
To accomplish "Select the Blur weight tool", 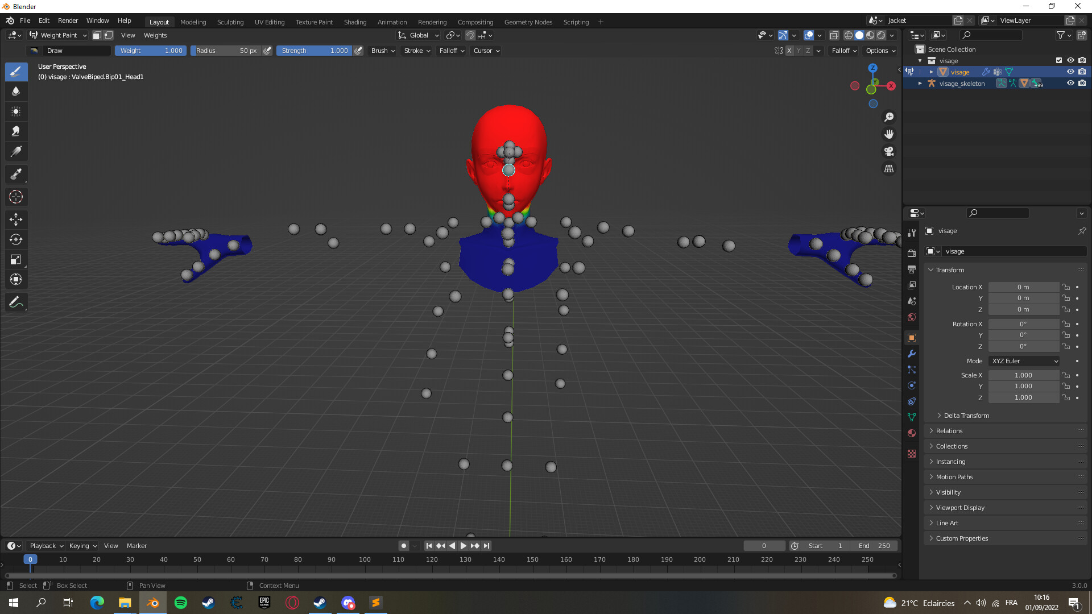I will (16, 92).
